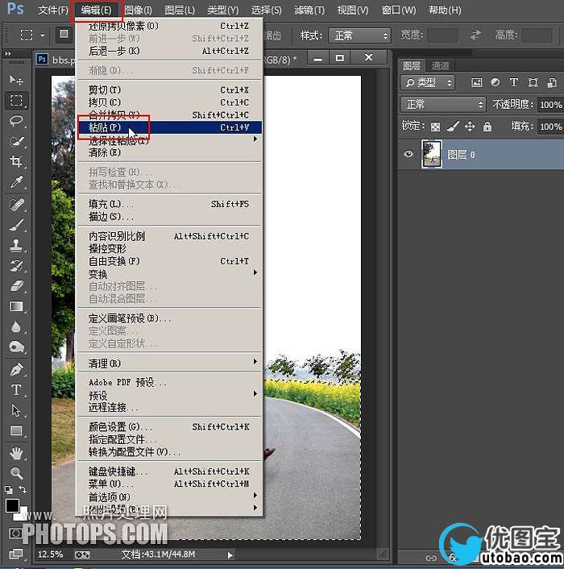Switch to the 图层 panel tab

click(x=412, y=65)
